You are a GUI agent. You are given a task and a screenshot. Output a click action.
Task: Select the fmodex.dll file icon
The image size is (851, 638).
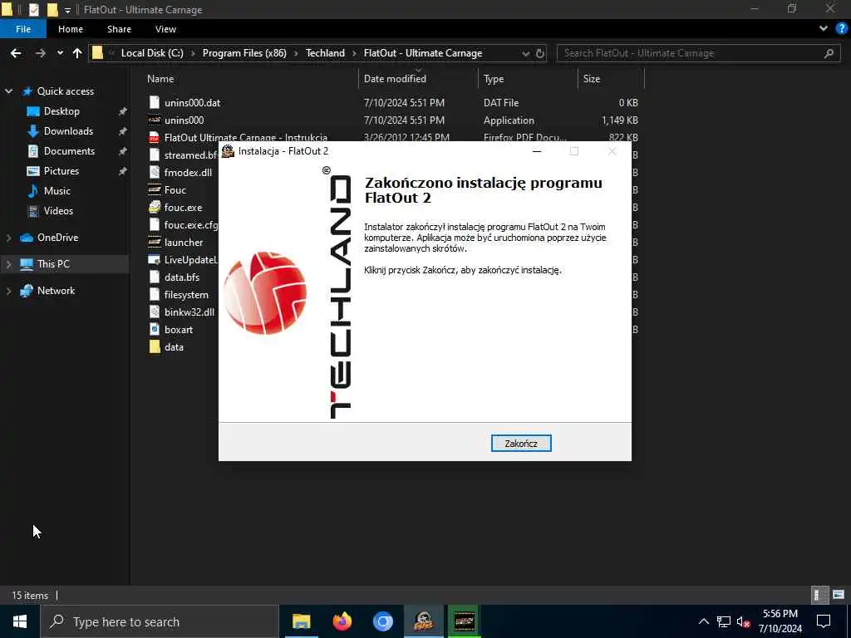click(155, 173)
